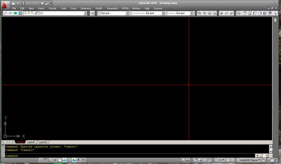Click the first view cube icon
The width and height of the screenshot is (281, 164).
pyautogui.click(x=244, y=13)
